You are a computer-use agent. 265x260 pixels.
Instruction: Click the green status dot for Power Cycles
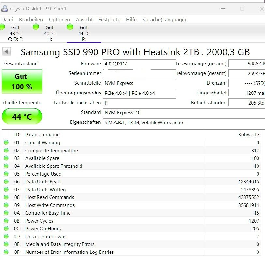tap(6, 221)
